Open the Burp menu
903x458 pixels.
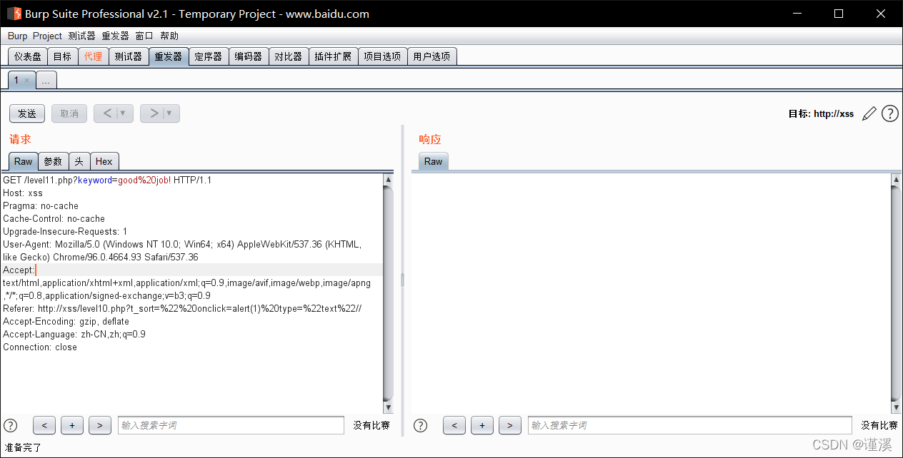tap(17, 36)
